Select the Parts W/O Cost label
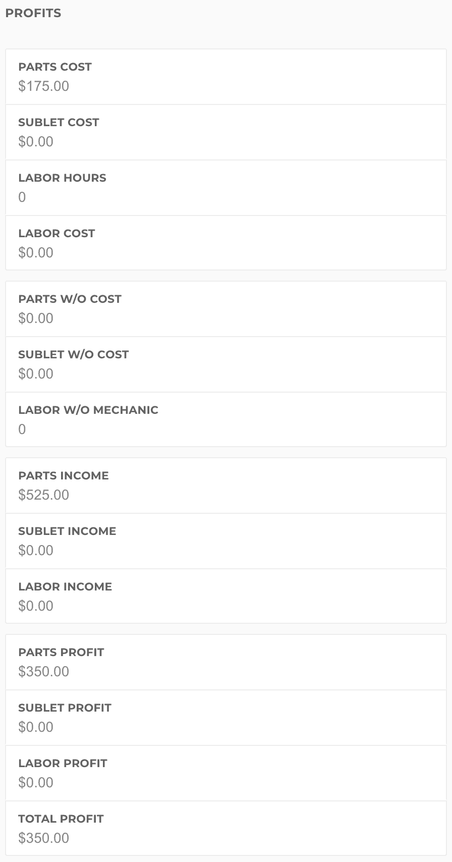Screen dimensions: 452x862 click(70, 299)
